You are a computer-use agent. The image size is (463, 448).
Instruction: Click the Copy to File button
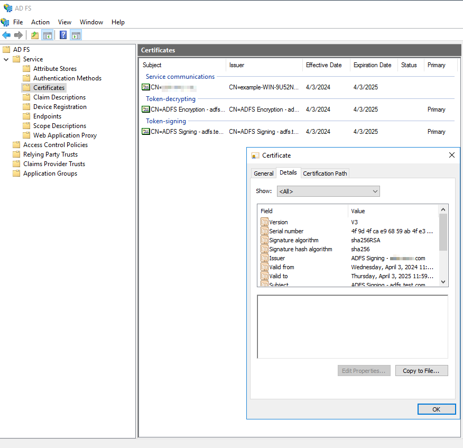[x=421, y=370]
